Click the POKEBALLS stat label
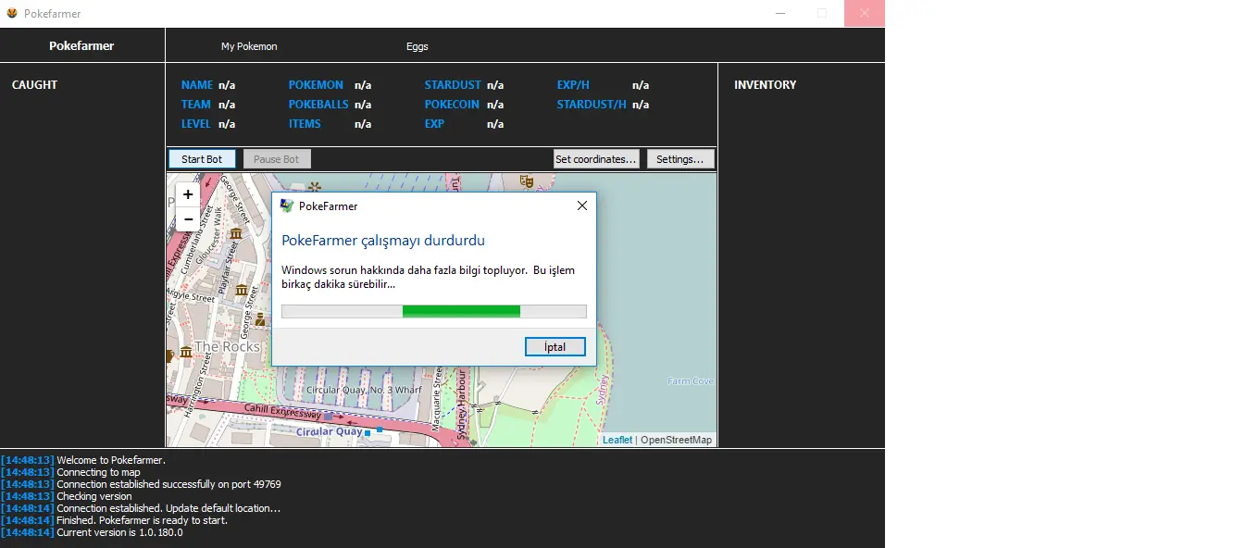This screenshot has height=548, width=1259. pyautogui.click(x=318, y=104)
